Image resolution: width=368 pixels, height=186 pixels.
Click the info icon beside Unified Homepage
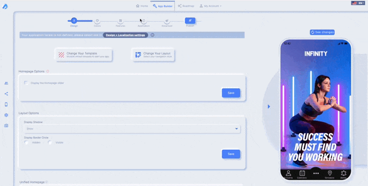pos(47,182)
